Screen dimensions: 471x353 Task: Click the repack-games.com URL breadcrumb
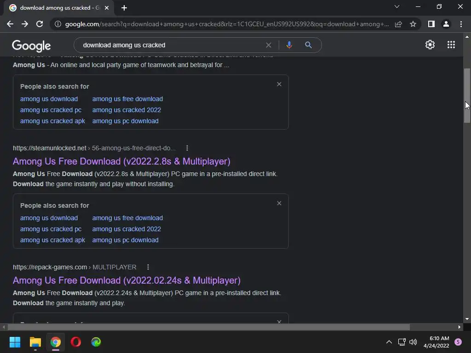coord(75,267)
